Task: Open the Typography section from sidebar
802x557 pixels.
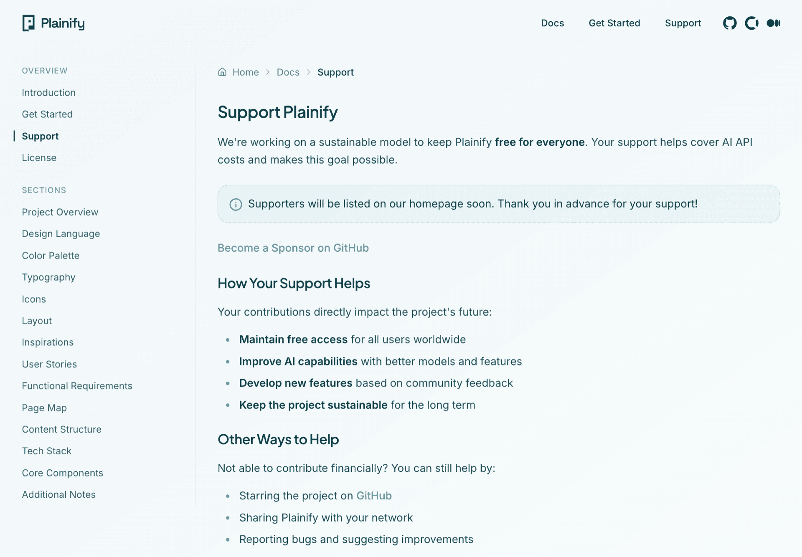Action: point(48,277)
